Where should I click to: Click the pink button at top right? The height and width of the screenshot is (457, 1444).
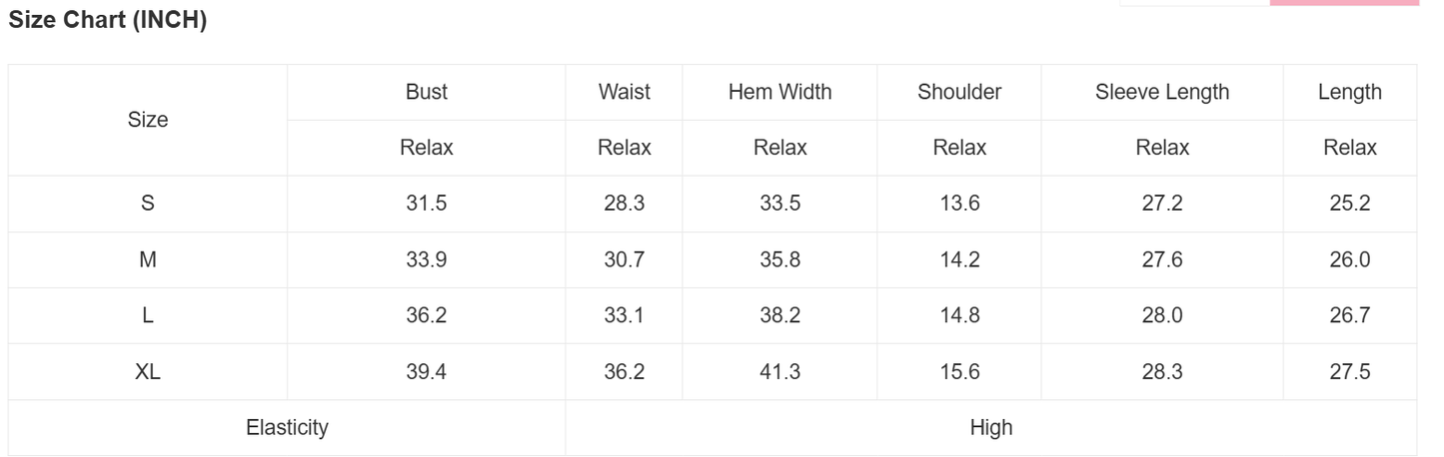(1344, 3)
